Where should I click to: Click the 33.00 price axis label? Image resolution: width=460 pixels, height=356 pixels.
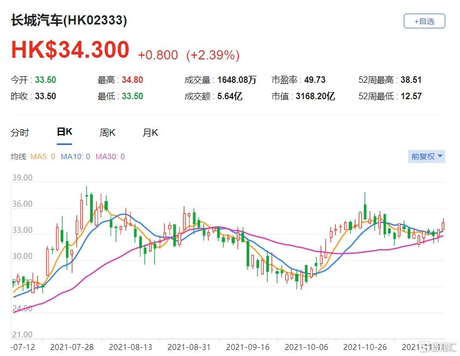(22, 230)
